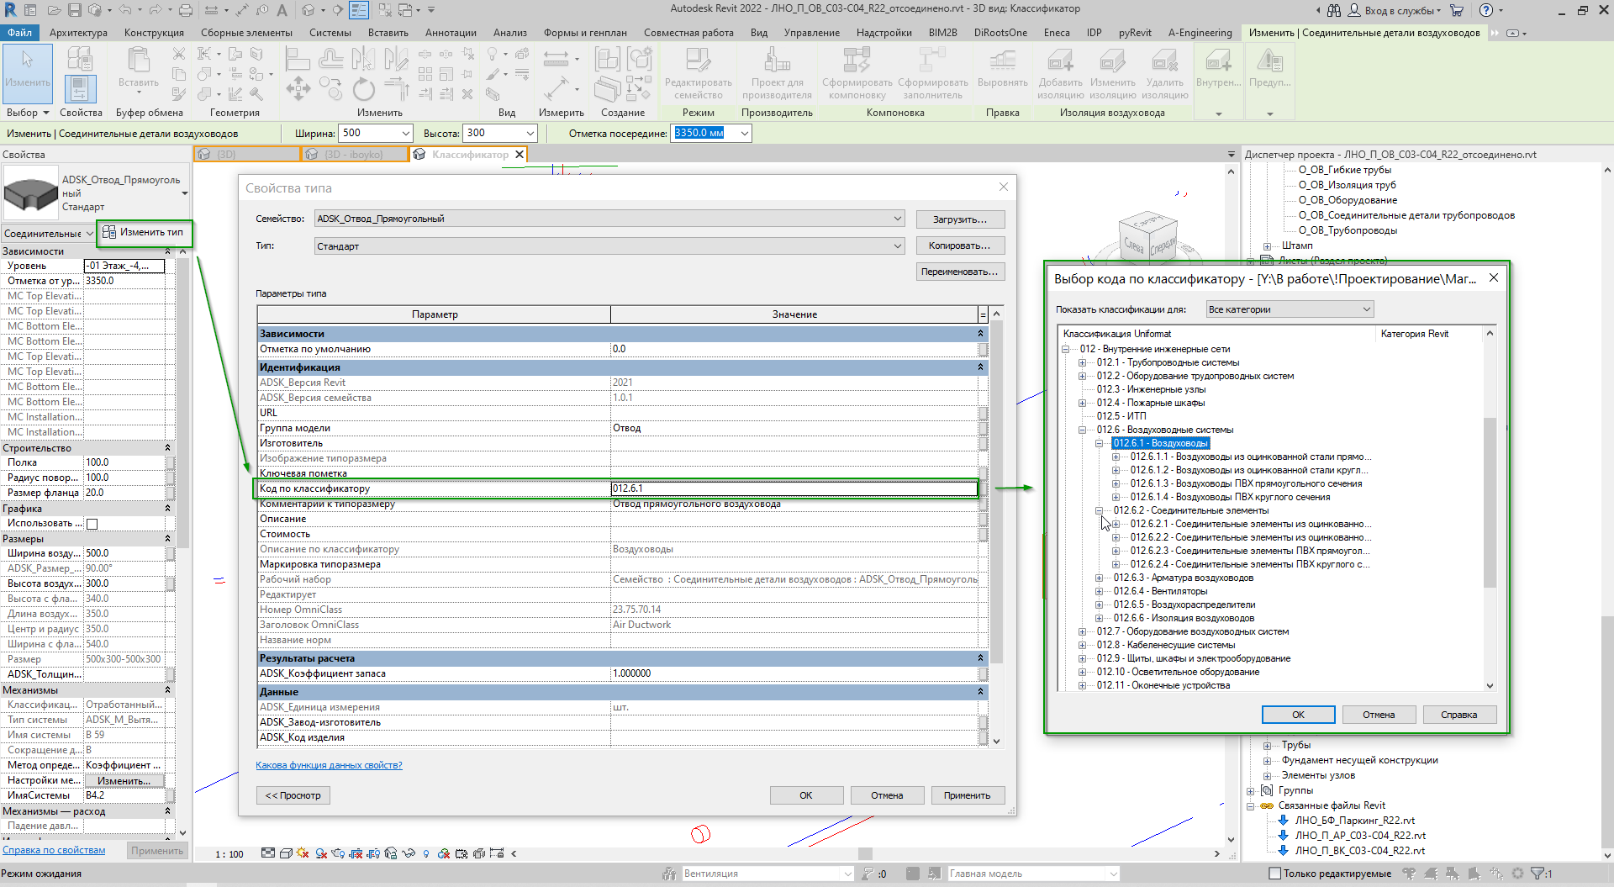This screenshot has width=1614, height=887.
Task: Select the Offset tool in the Modify panel
Action: [x=330, y=59]
